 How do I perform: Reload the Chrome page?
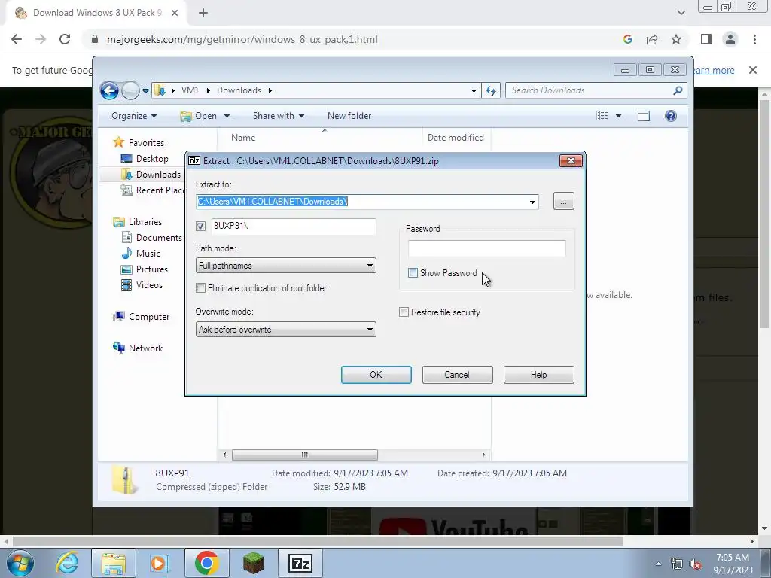click(x=65, y=39)
